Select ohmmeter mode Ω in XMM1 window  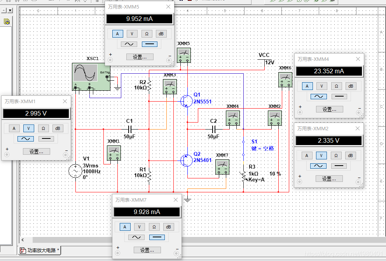pyautogui.click(x=43, y=128)
